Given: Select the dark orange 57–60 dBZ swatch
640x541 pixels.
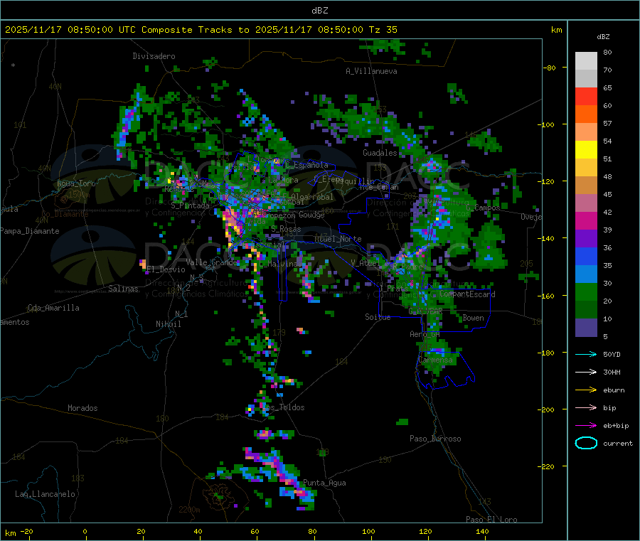Looking at the screenshot, I should click(586, 114).
